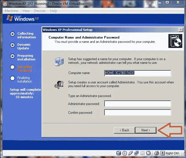This screenshot has height=158, width=186.
Task: Minimize the VirtualBox window
Action: 160,2
